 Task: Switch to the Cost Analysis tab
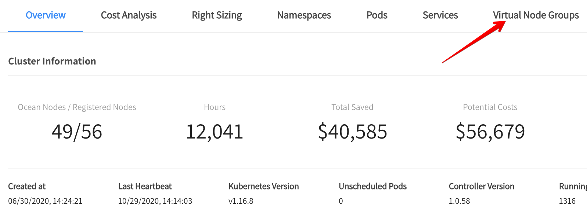coord(129,15)
